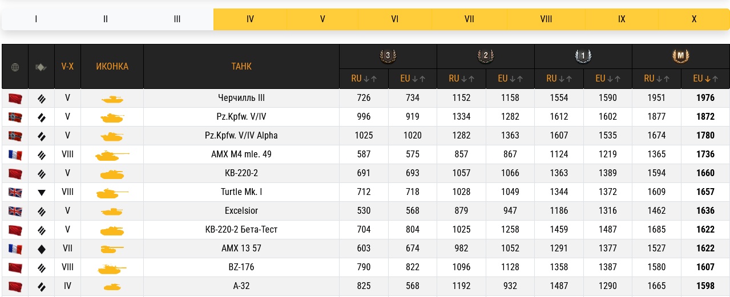730x297 pixels.
Task: Sort descending by EU under the M badge
Action: point(707,79)
